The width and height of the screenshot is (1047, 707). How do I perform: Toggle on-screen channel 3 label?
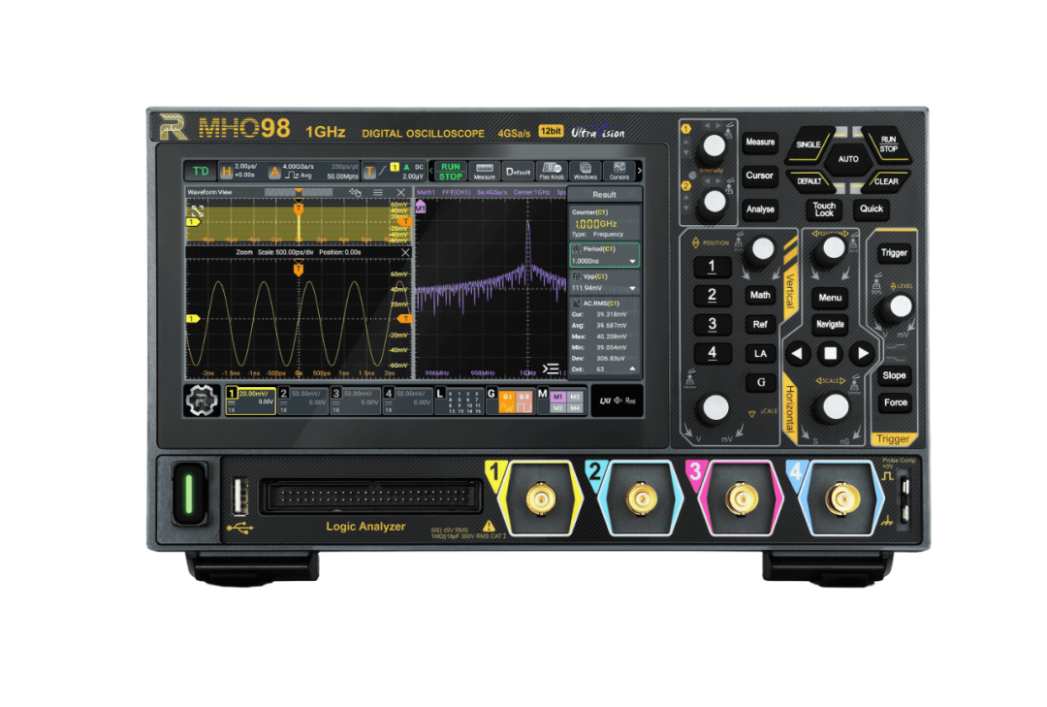(x=355, y=401)
